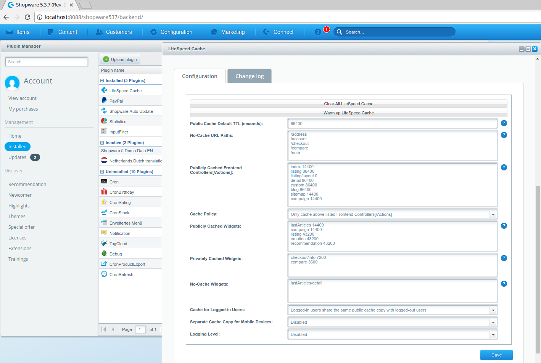The width and height of the screenshot is (541, 363).
Task: Collapse the Inactive (2 Plugins) group
Action: point(102,143)
